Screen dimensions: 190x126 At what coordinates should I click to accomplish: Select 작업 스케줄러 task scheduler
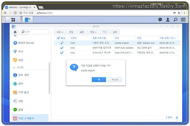(x=30, y=118)
